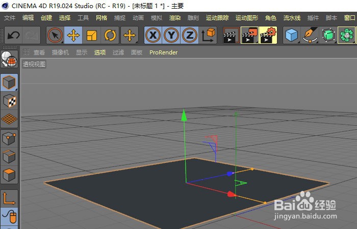Open the 窗口 menu
Image resolution: width=357 pixels, height=229 pixels.
[x=349, y=18]
